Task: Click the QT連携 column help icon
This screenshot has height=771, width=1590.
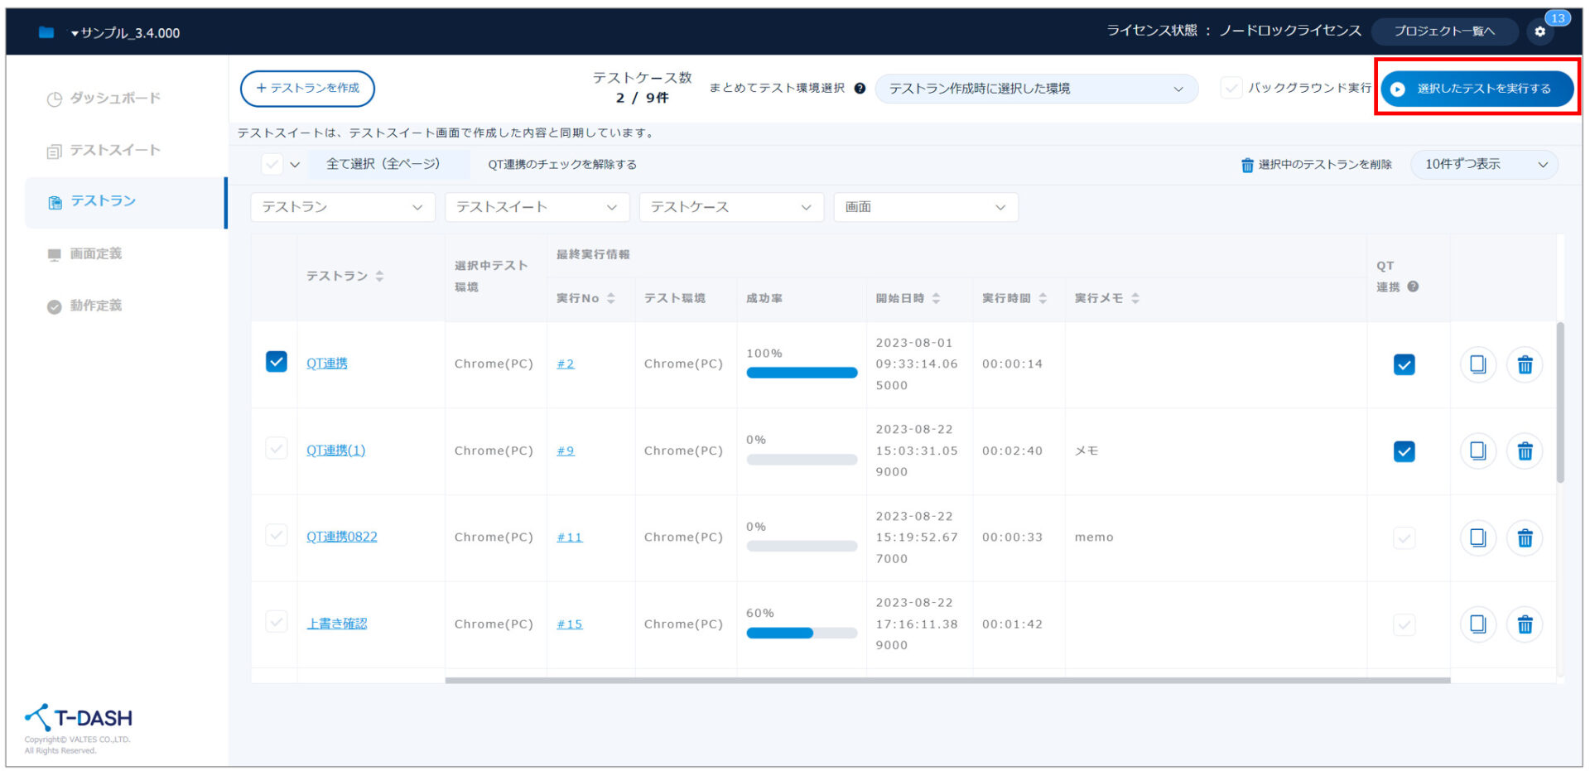Action: click(1413, 287)
